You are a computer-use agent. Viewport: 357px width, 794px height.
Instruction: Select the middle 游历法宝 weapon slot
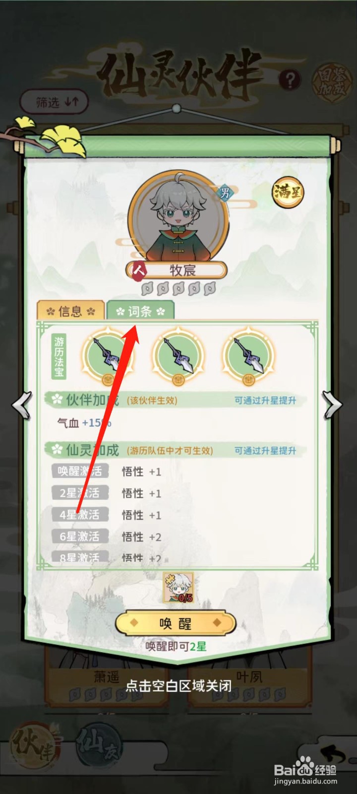click(178, 356)
